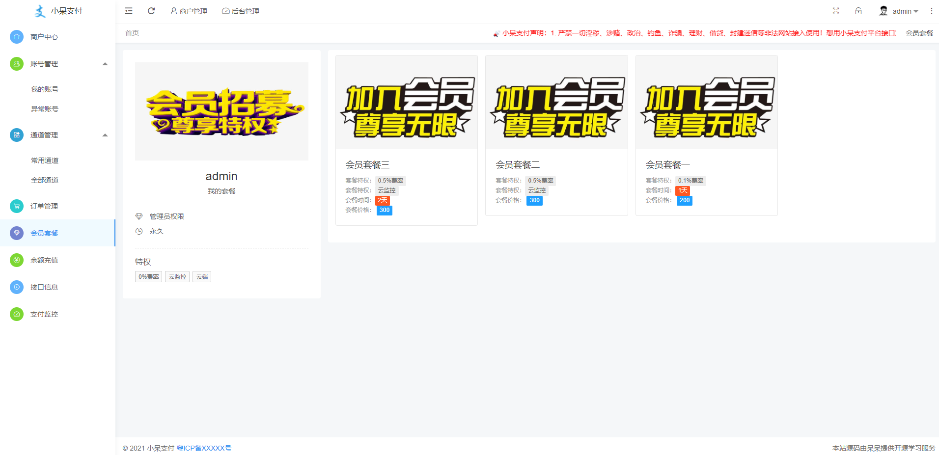点击粤ICP备案号链接

tap(204, 448)
